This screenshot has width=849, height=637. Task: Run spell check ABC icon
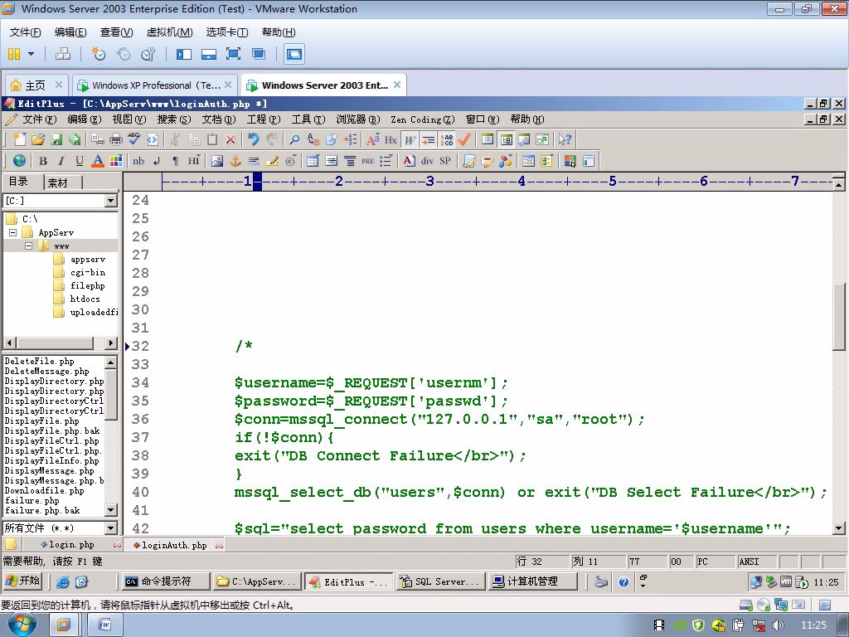click(133, 139)
